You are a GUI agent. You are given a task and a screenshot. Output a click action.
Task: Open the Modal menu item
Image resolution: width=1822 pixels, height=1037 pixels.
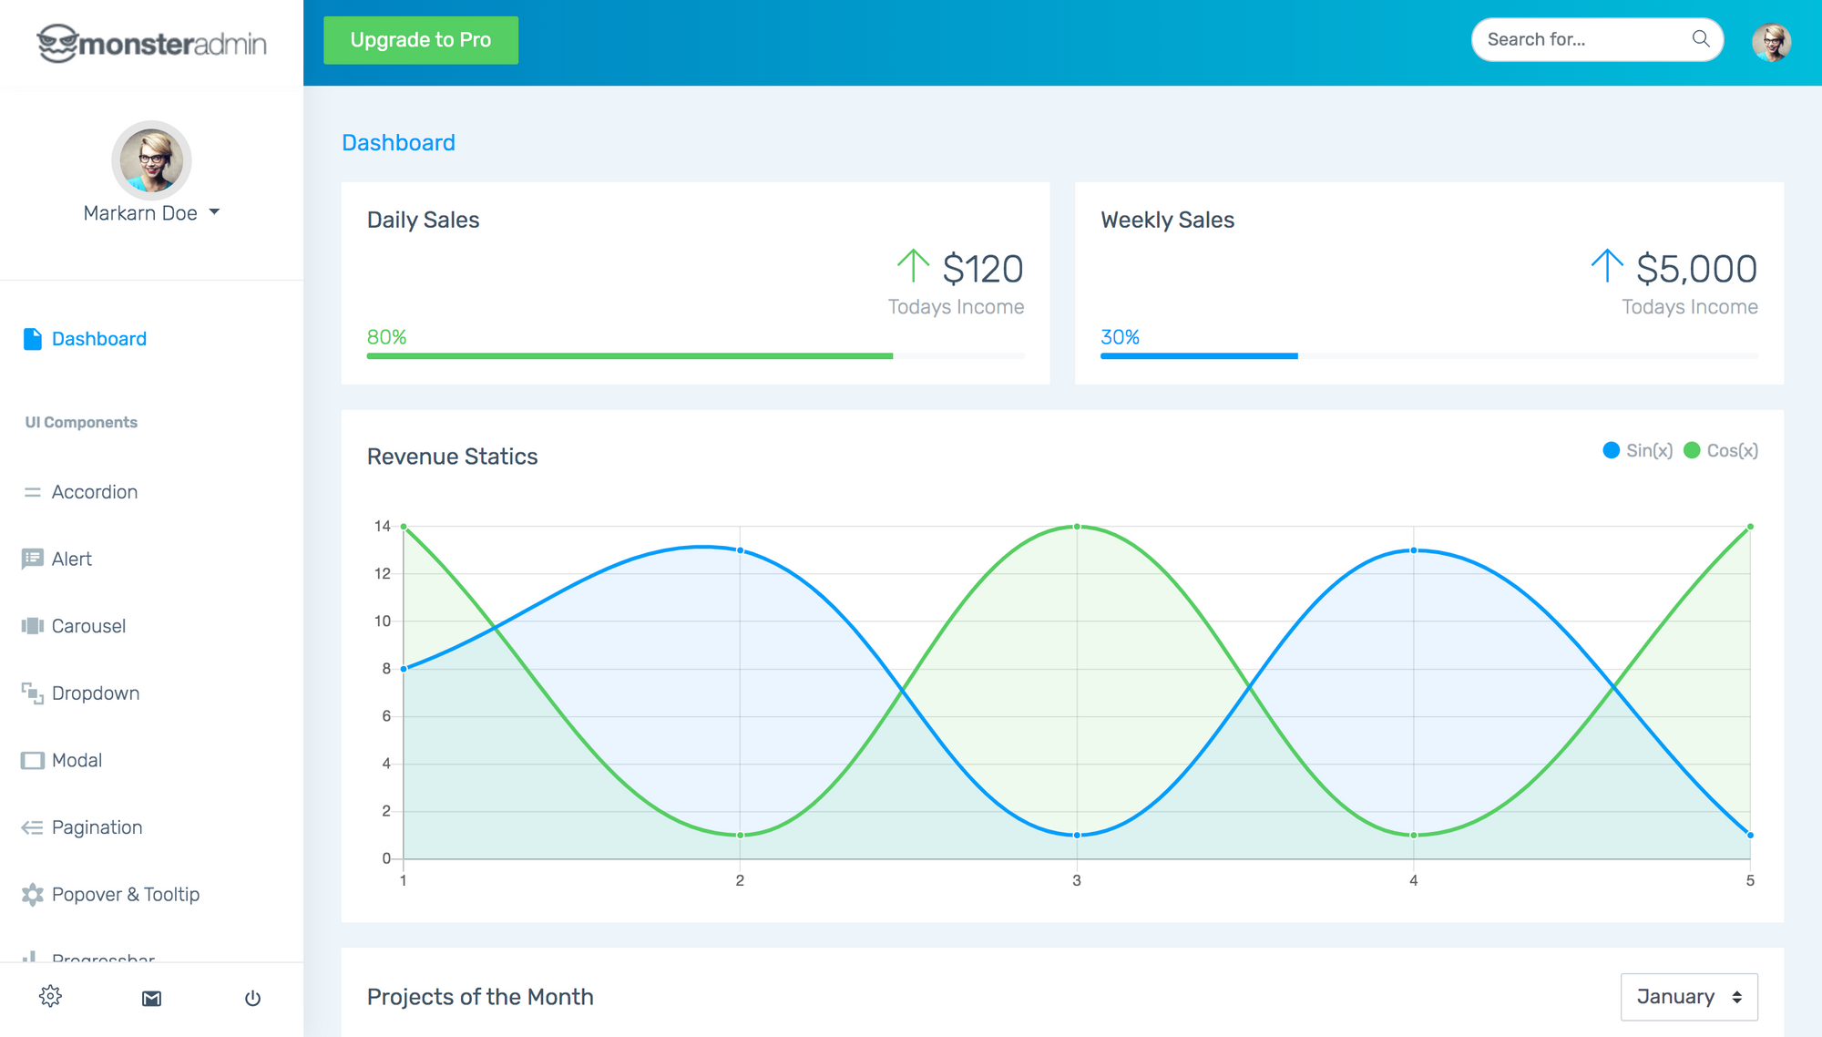(x=77, y=760)
